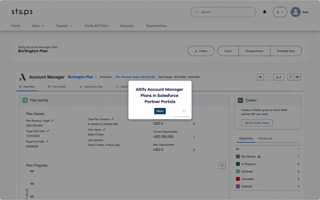Select the Overview tab

click(x=27, y=87)
